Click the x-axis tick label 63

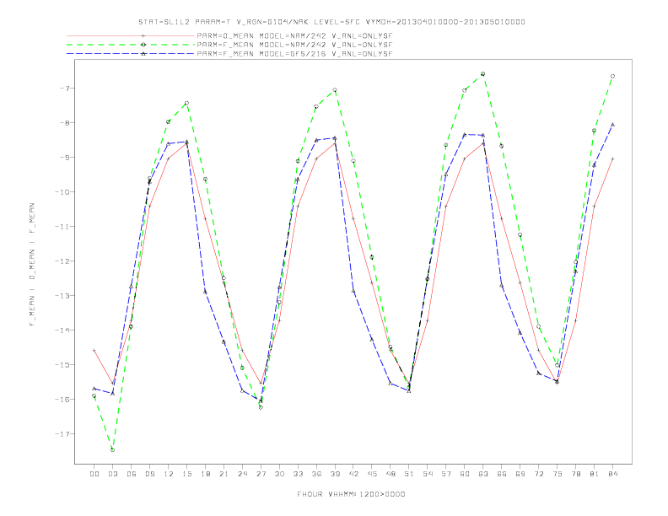pos(483,474)
